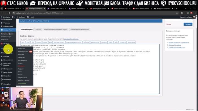Open a new browser tab with plus
198x111 pixels.
click(176, 9)
